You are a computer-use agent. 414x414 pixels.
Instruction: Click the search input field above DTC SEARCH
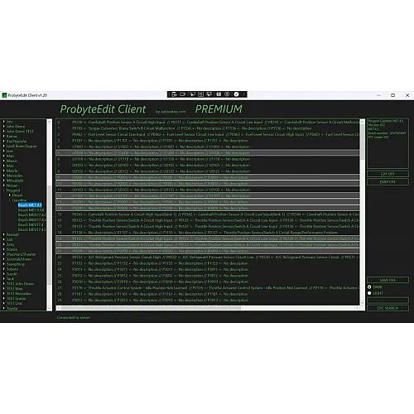388,301
